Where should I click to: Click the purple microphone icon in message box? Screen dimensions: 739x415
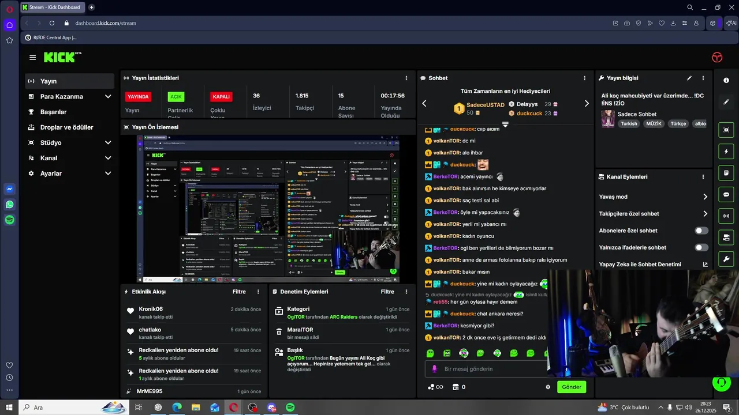pos(434,368)
